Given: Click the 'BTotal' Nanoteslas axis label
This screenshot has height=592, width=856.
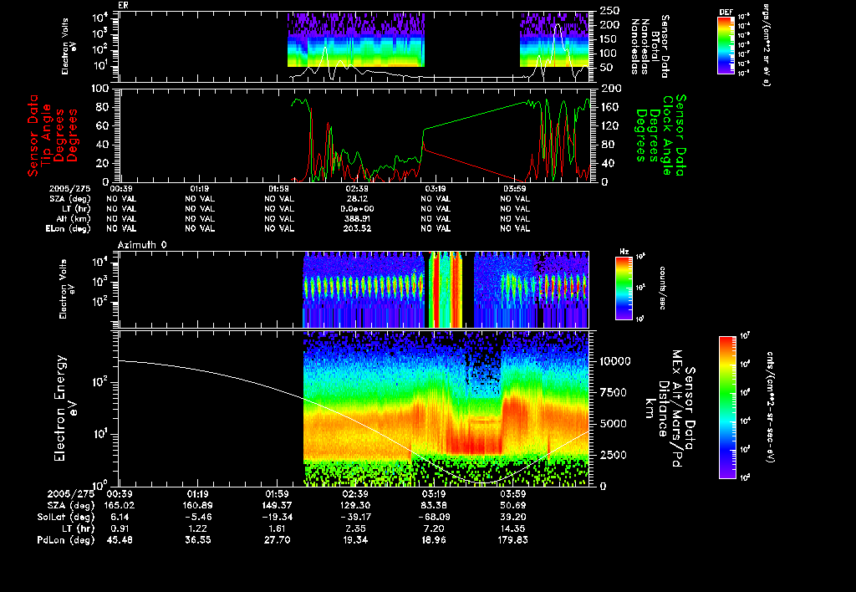Looking at the screenshot, I should click(655, 47).
